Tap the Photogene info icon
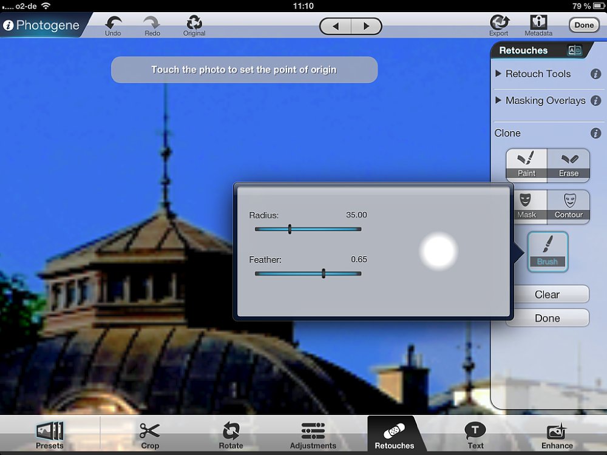This screenshot has width=607, height=455. click(8, 25)
